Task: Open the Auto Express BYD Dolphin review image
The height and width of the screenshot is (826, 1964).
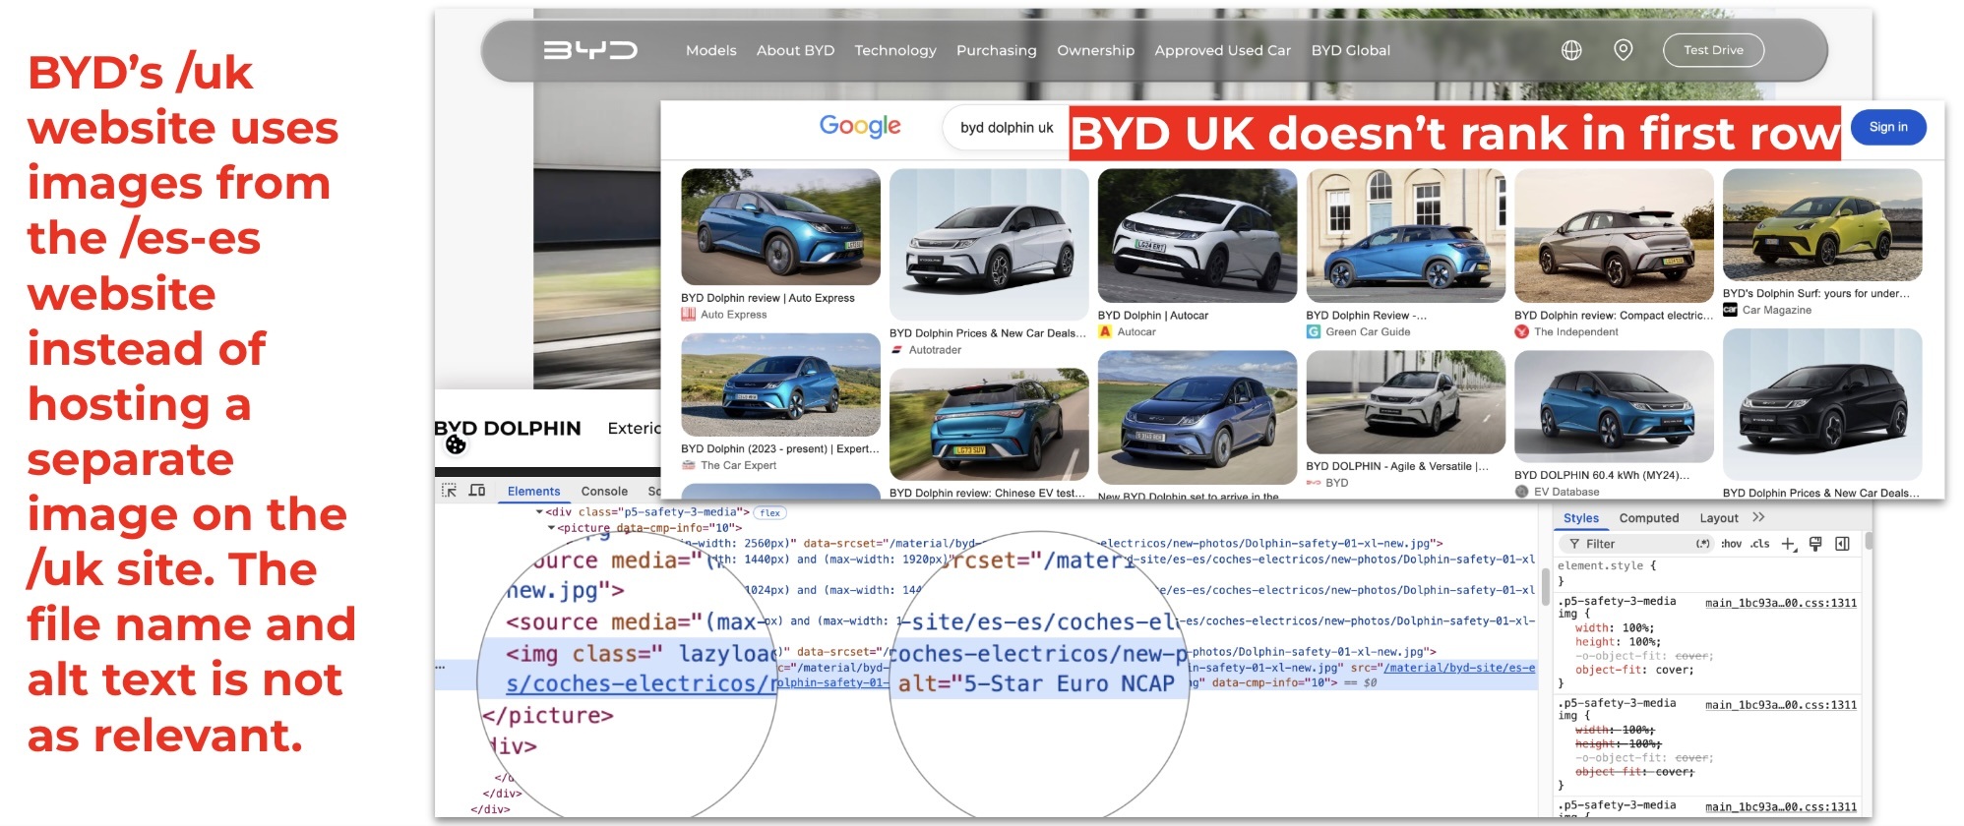Action: click(780, 227)
